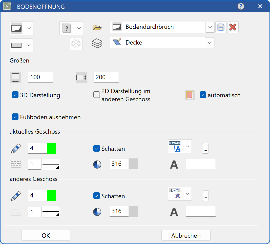The height and width of the screenshot is (244, 270).
Task: Click fill field 316 in aktuelles Geschoss
Action: pyautogui.click(x=119, y=164)
